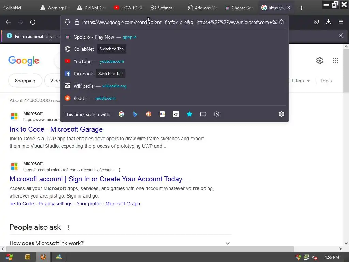349x262 pixels.
Task: Switch to the Choose Game tab
Action: (x=240, y=8)
